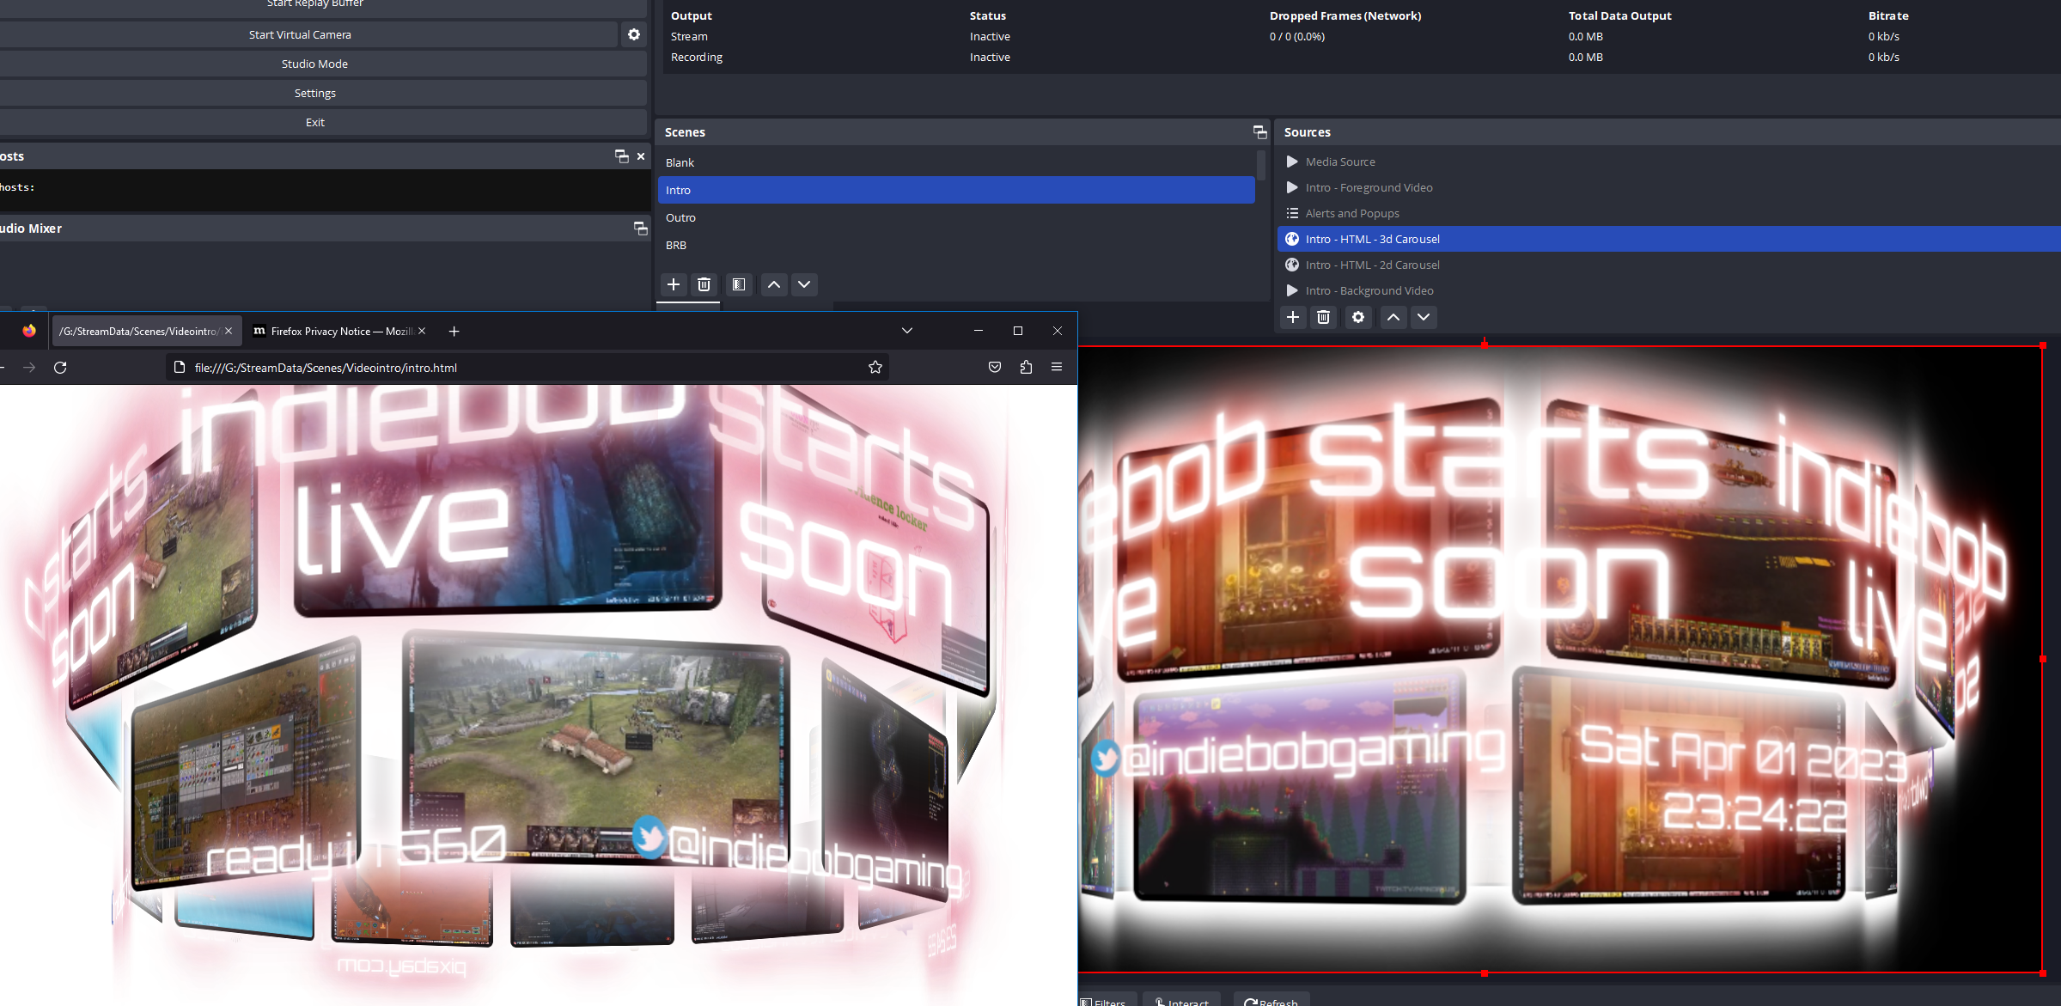Reload the Firefox page
The height and width of the screenshot is (1006, 2061).
click(60, 368)
